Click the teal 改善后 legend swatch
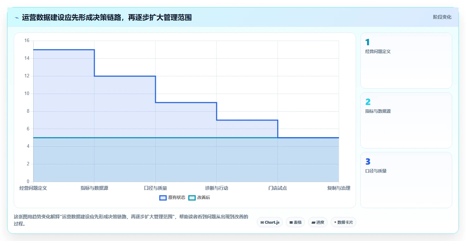 click(x=192, y=198)
